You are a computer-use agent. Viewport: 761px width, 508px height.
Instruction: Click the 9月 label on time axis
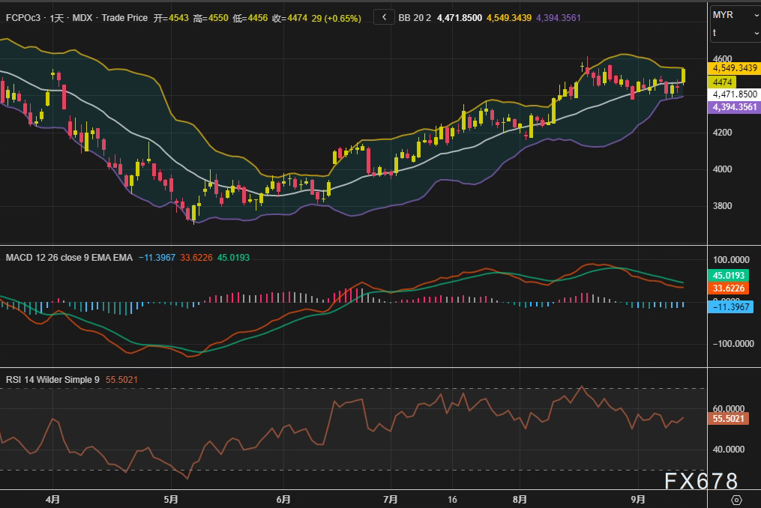tap(638, 498)
